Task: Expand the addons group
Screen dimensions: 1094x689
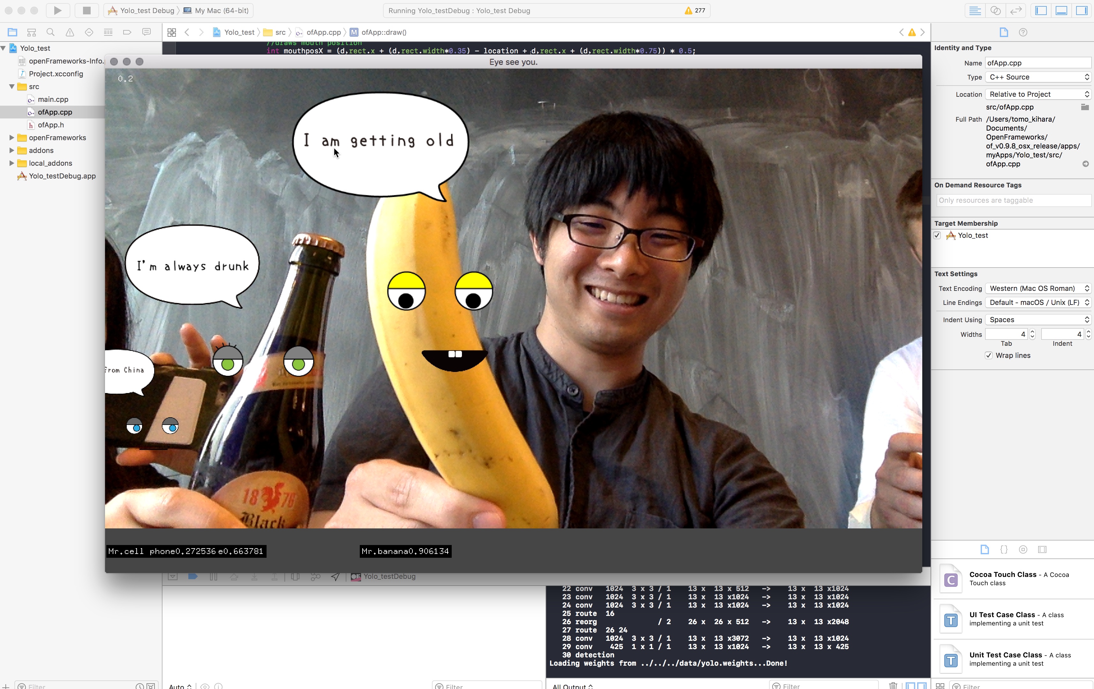Action: (12, 150)
